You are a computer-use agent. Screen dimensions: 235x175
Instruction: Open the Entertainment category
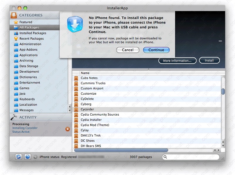pos(30,83)
